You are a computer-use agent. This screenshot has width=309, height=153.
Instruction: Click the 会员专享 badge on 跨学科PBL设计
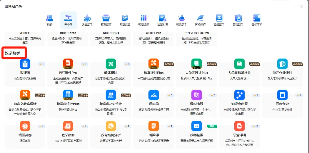126,95
